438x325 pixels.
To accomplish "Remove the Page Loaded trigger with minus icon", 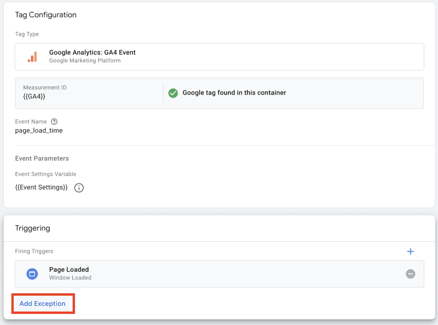I will (410, 274).
